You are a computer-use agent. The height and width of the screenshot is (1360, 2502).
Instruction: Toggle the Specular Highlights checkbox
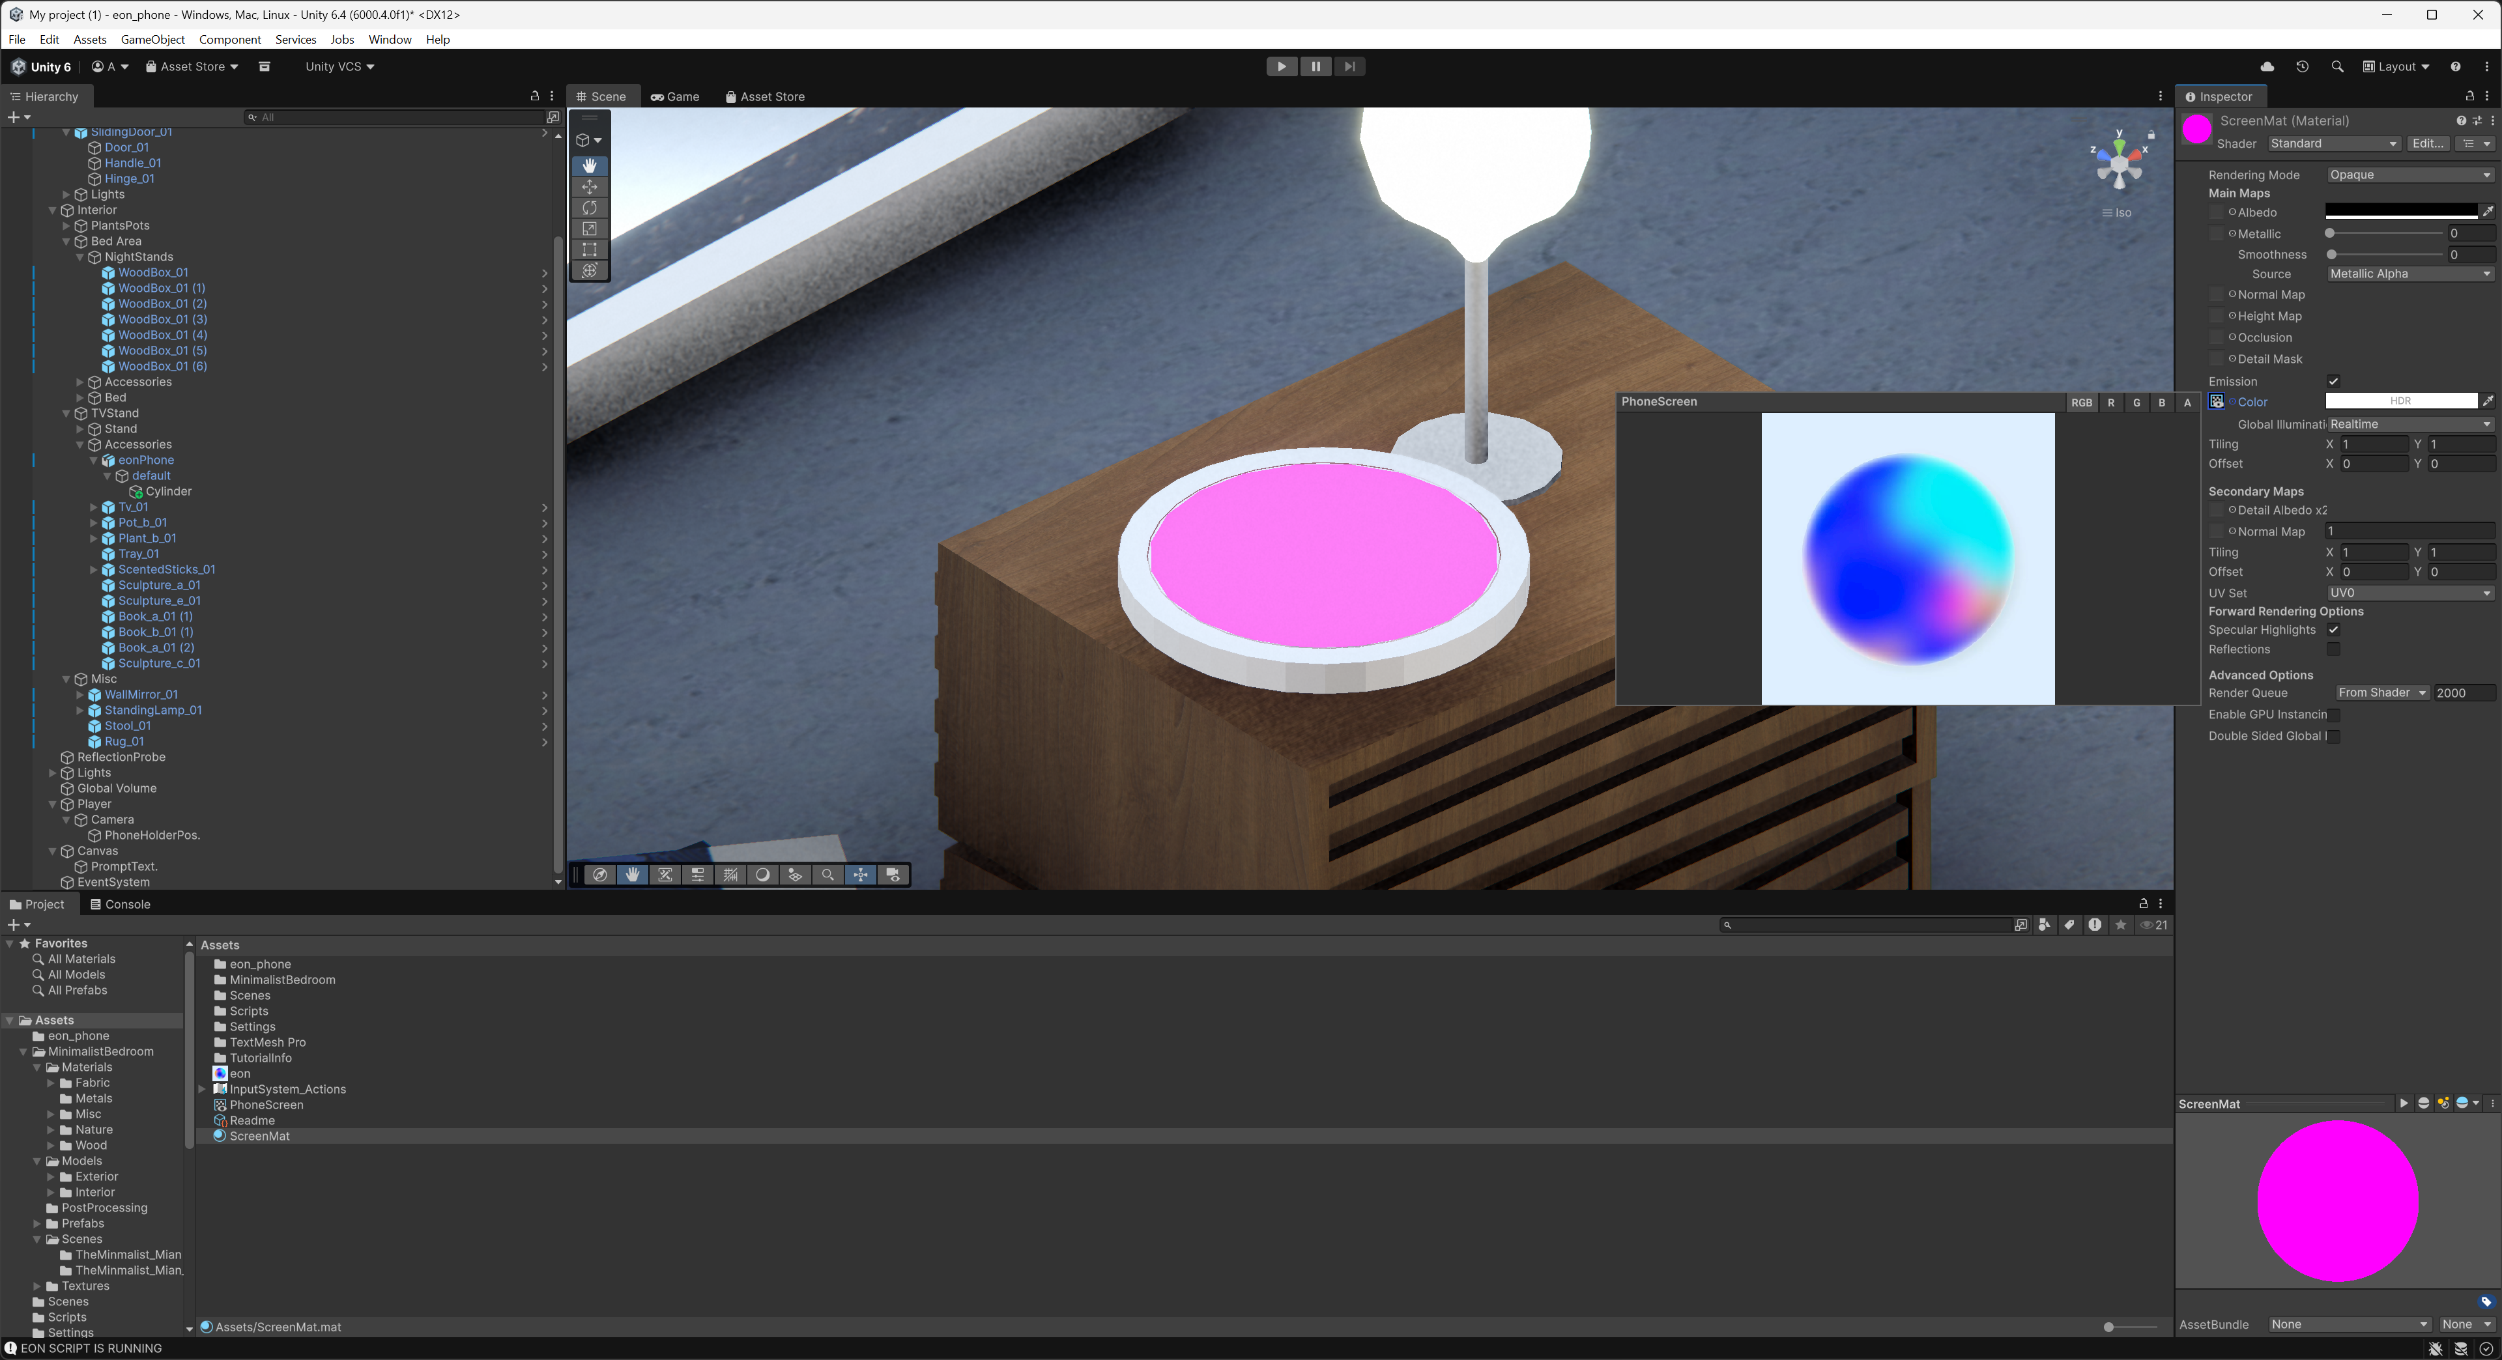click(2333, 630)
